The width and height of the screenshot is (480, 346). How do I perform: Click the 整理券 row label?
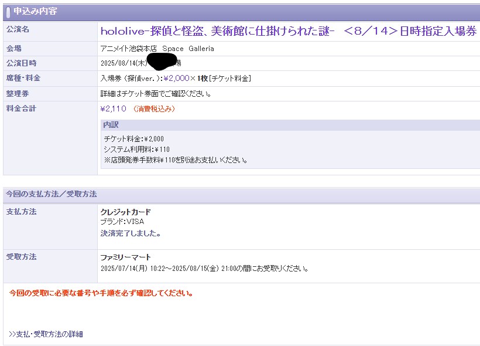(18, 94)
